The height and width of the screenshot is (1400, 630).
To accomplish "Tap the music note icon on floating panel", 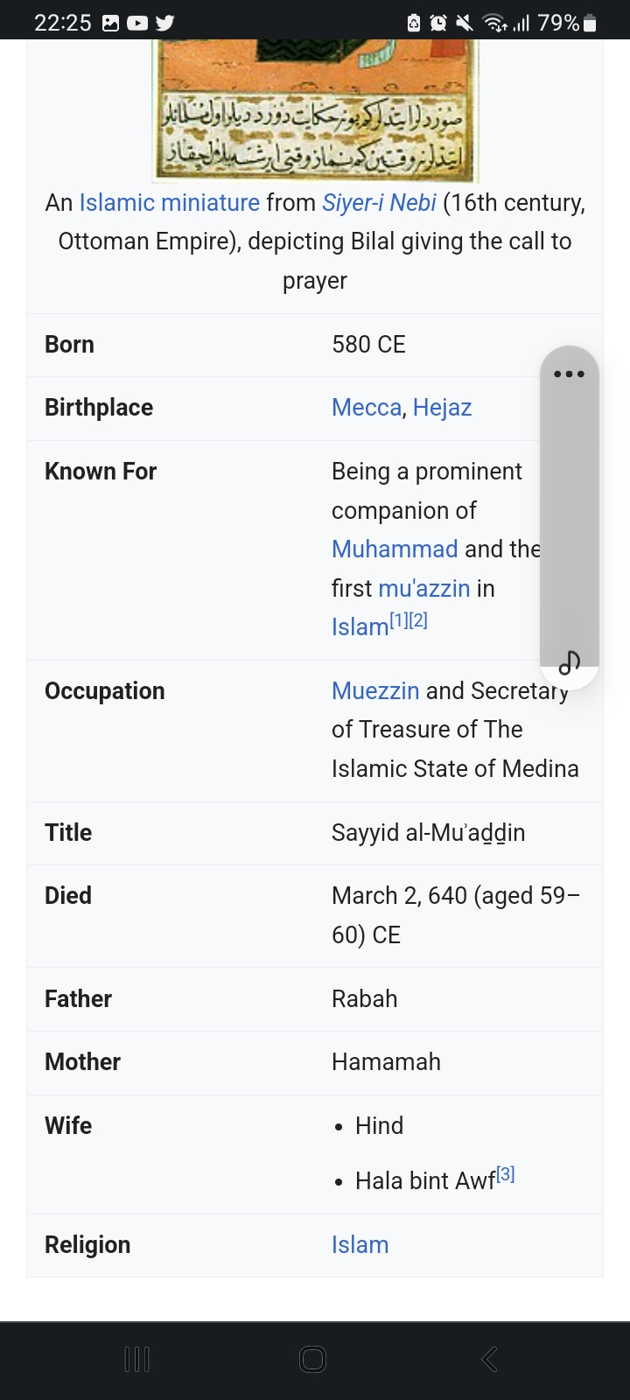I will coord(569,663).
